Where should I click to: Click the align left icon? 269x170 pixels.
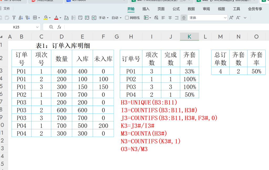coord(163,18)
